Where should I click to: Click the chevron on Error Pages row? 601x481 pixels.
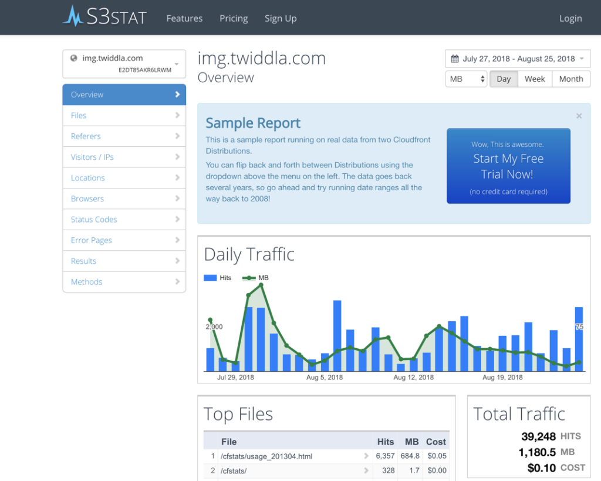click(x=177, y=240)
